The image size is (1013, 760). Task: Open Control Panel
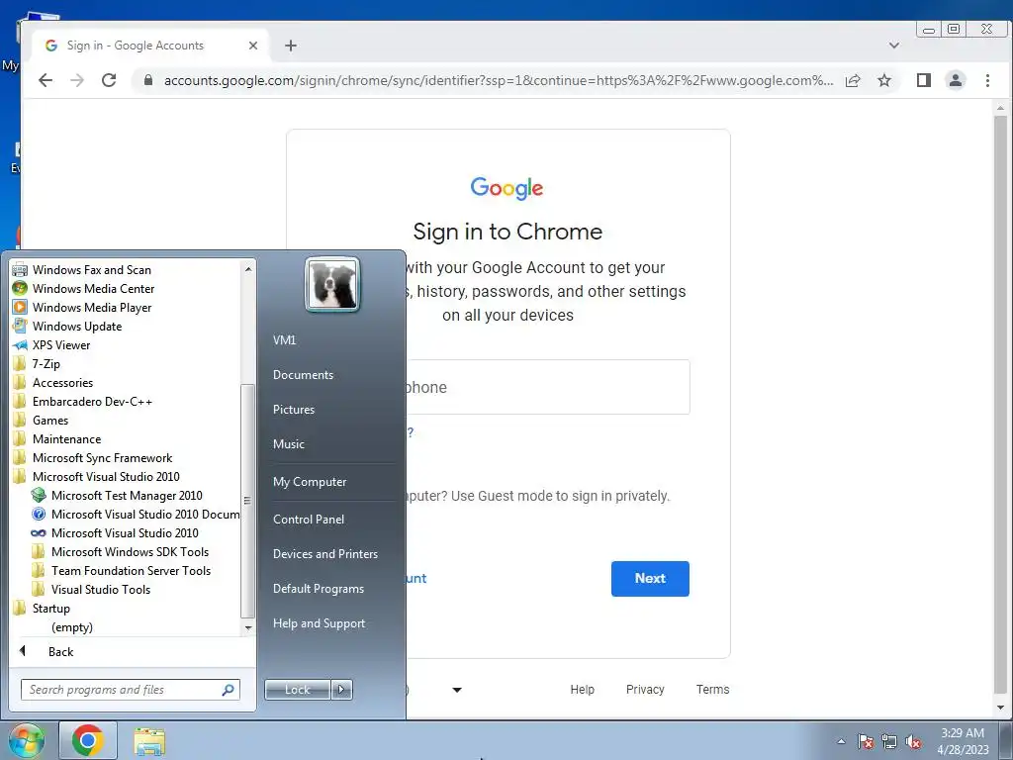(x=309, y=519)
